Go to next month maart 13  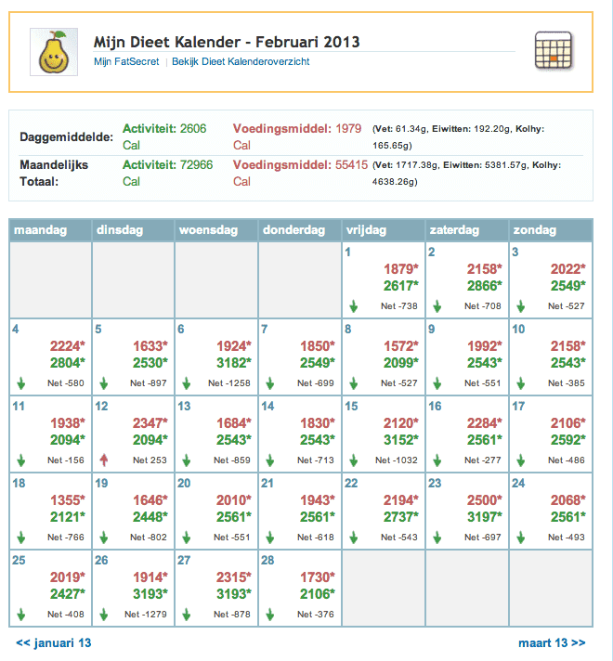pos(552,642)
